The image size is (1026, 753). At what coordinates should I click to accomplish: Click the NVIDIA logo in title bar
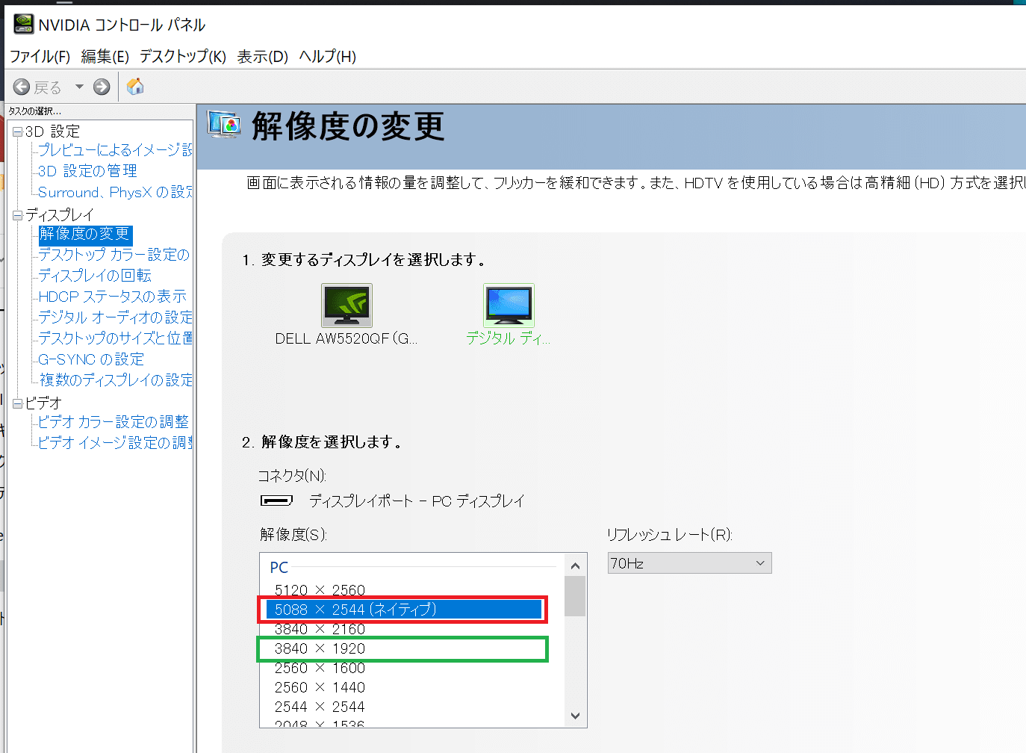[x=23, y=25]
